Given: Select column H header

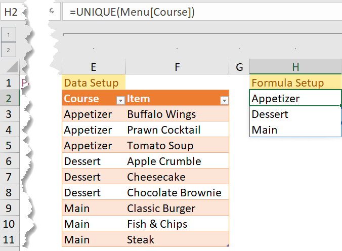Looking at the screenshot, I should click(x=295, y=67).
